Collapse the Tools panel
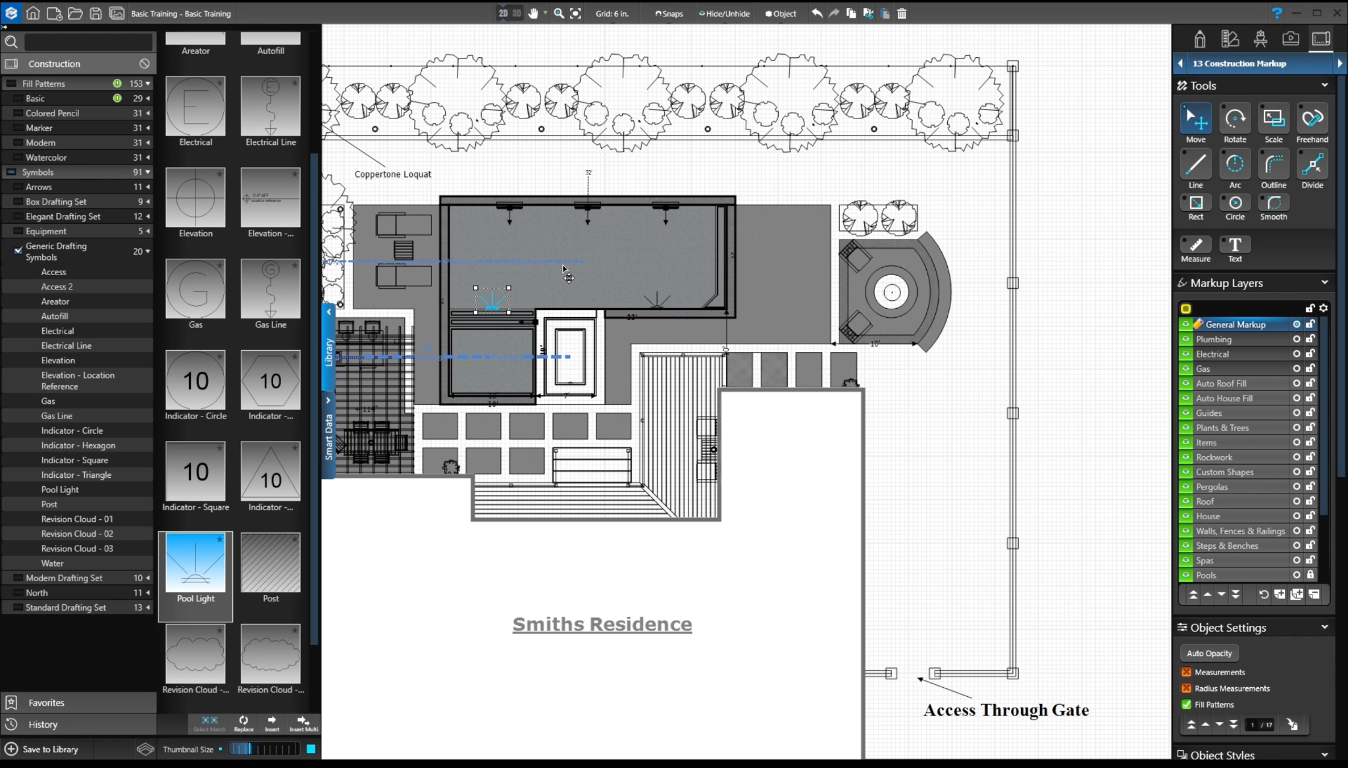This screenshot has width=1348, height=768. point(1324,86)
